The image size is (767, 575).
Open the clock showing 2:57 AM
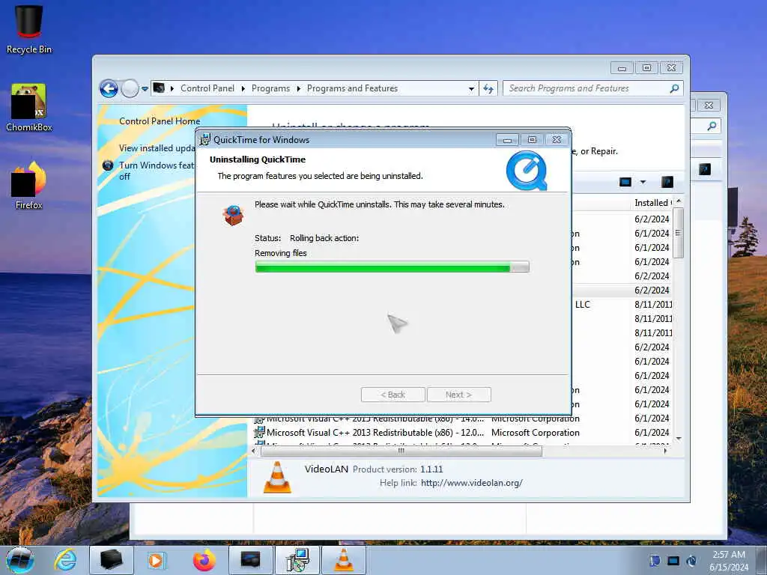(x=729, y=561)
